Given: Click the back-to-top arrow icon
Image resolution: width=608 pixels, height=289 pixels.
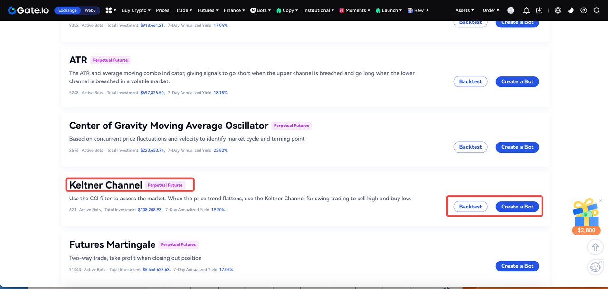Looking at the screenshot, I should point(595,247).
